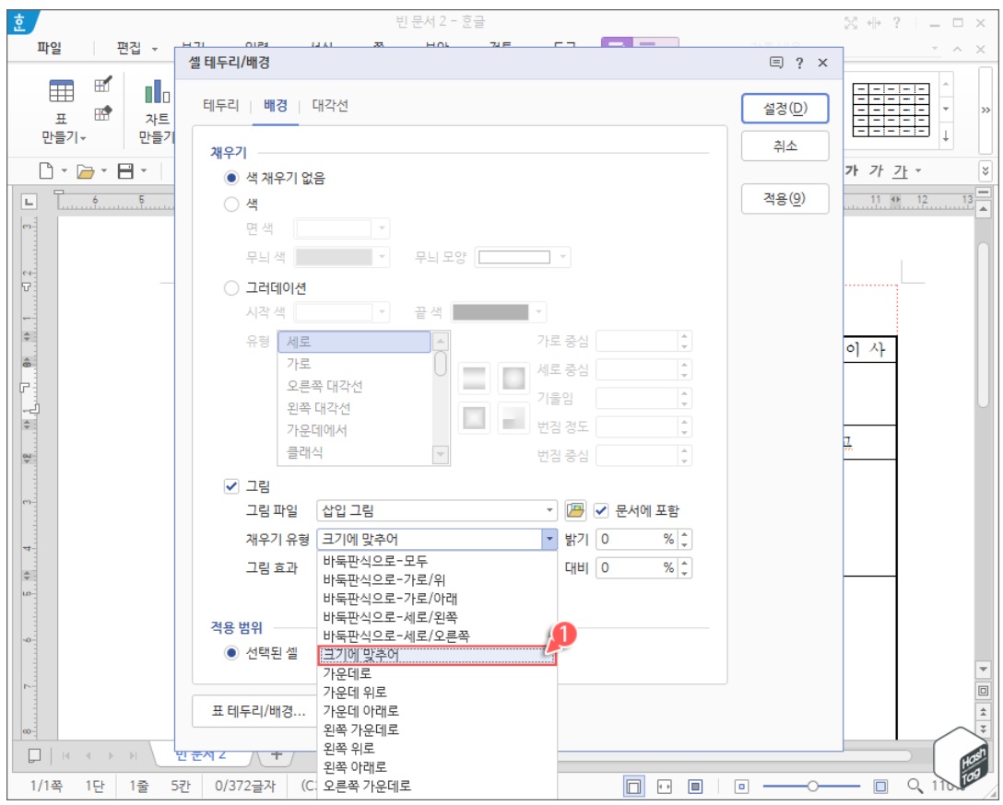This screenshot has width=1003, height=805.
Task: Click the 적용(9) button
Action: pos(785,199)
